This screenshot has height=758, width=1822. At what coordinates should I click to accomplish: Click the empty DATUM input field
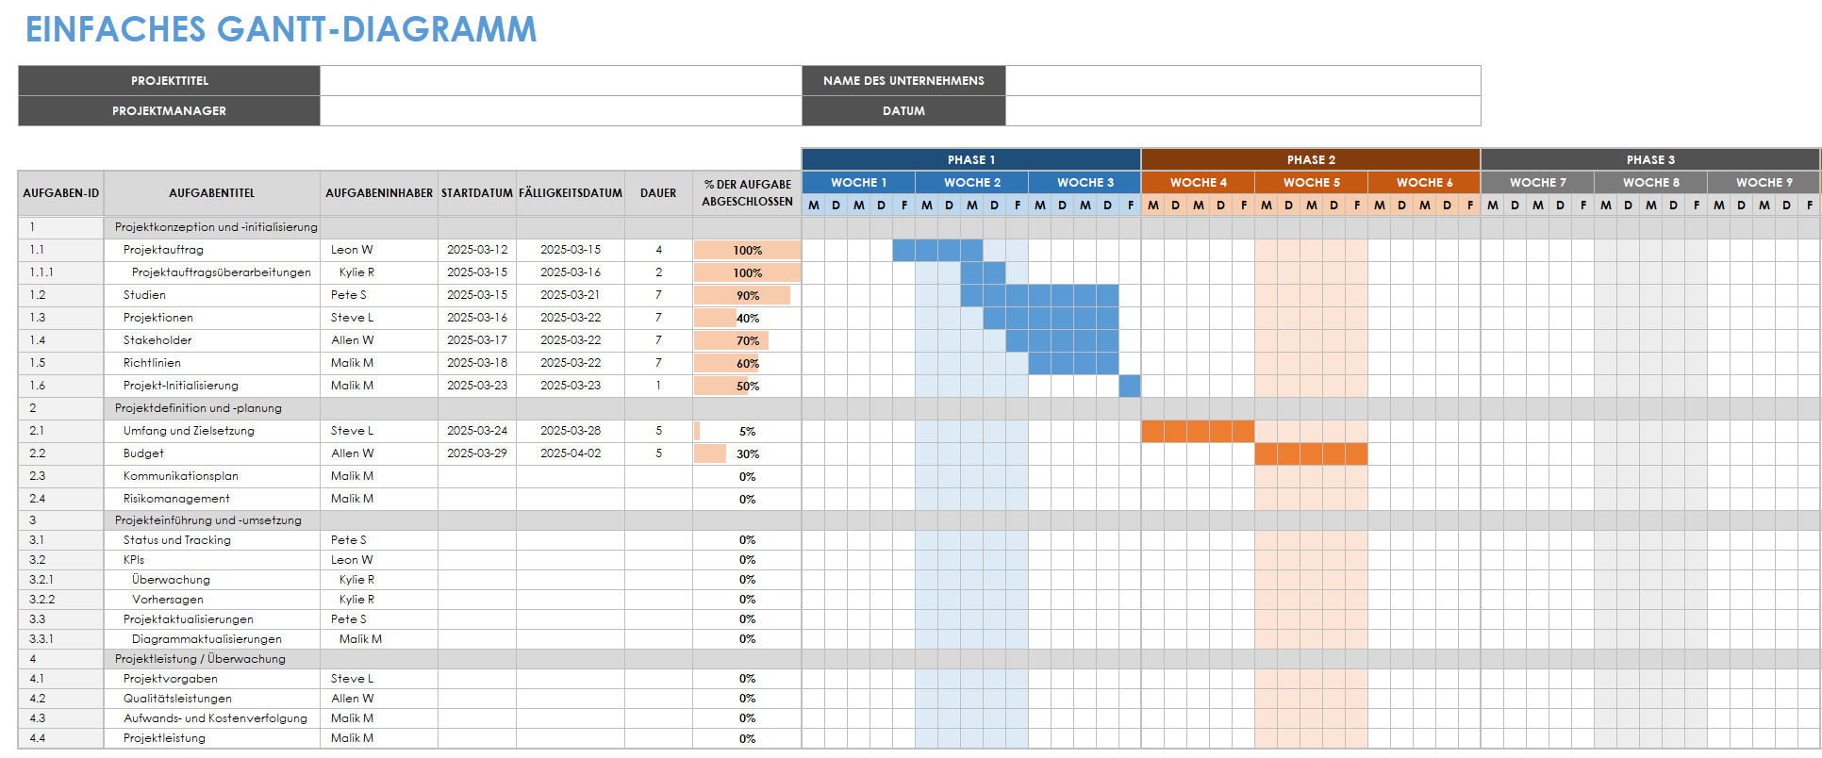pos(1243,111)
